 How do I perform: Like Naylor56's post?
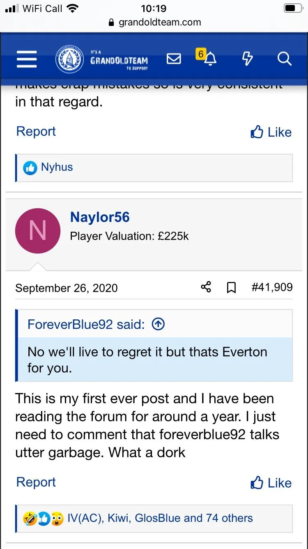271,483
